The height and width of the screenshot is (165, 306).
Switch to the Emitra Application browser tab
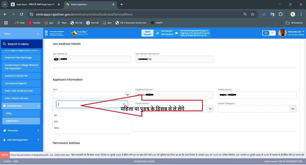point(90,4)
